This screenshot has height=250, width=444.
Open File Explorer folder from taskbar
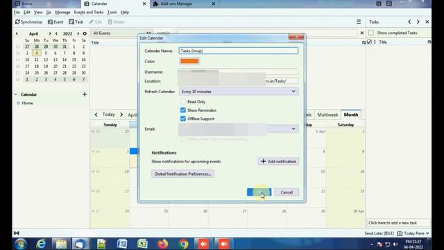click(61, 244)
